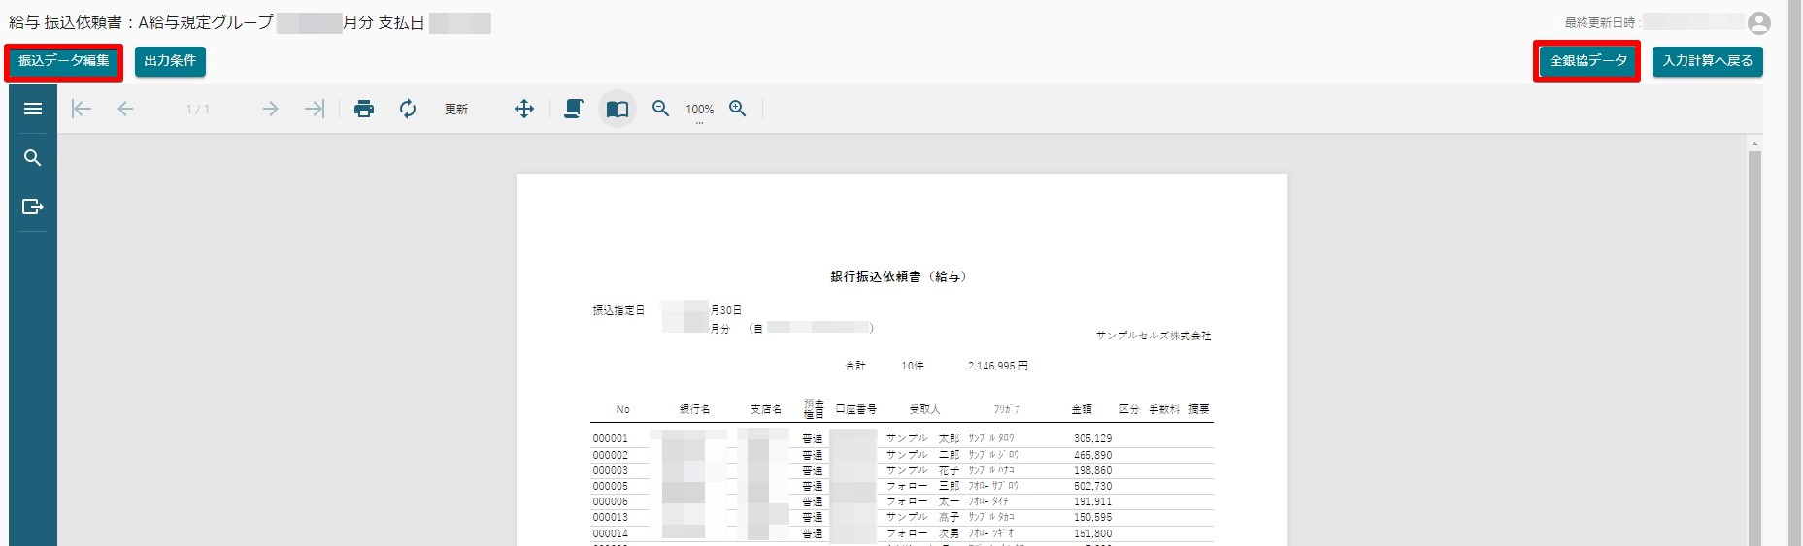Screen dimensions: 1803x546
Task: Open the user account avatar
Action: [x=1758, y=22]
